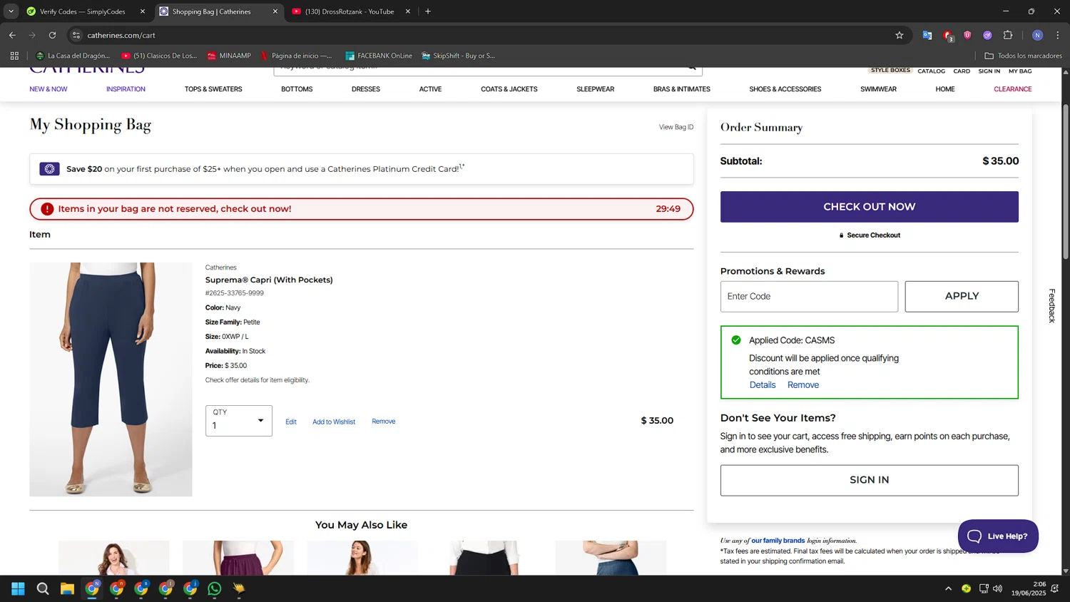Open the TOPS & SWEATERS menu
Image resolution: width=1070 pixels, height=602 pixels.
click(213, 89)
